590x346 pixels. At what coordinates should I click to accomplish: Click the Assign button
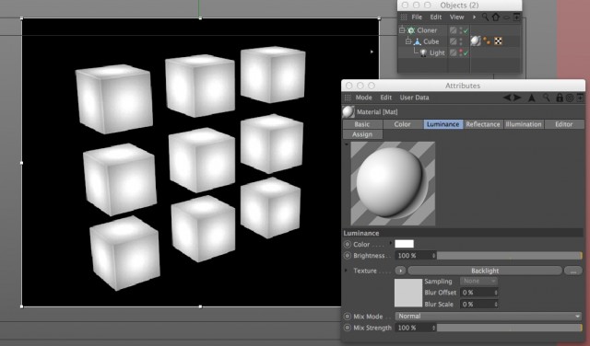click(362, 134)
